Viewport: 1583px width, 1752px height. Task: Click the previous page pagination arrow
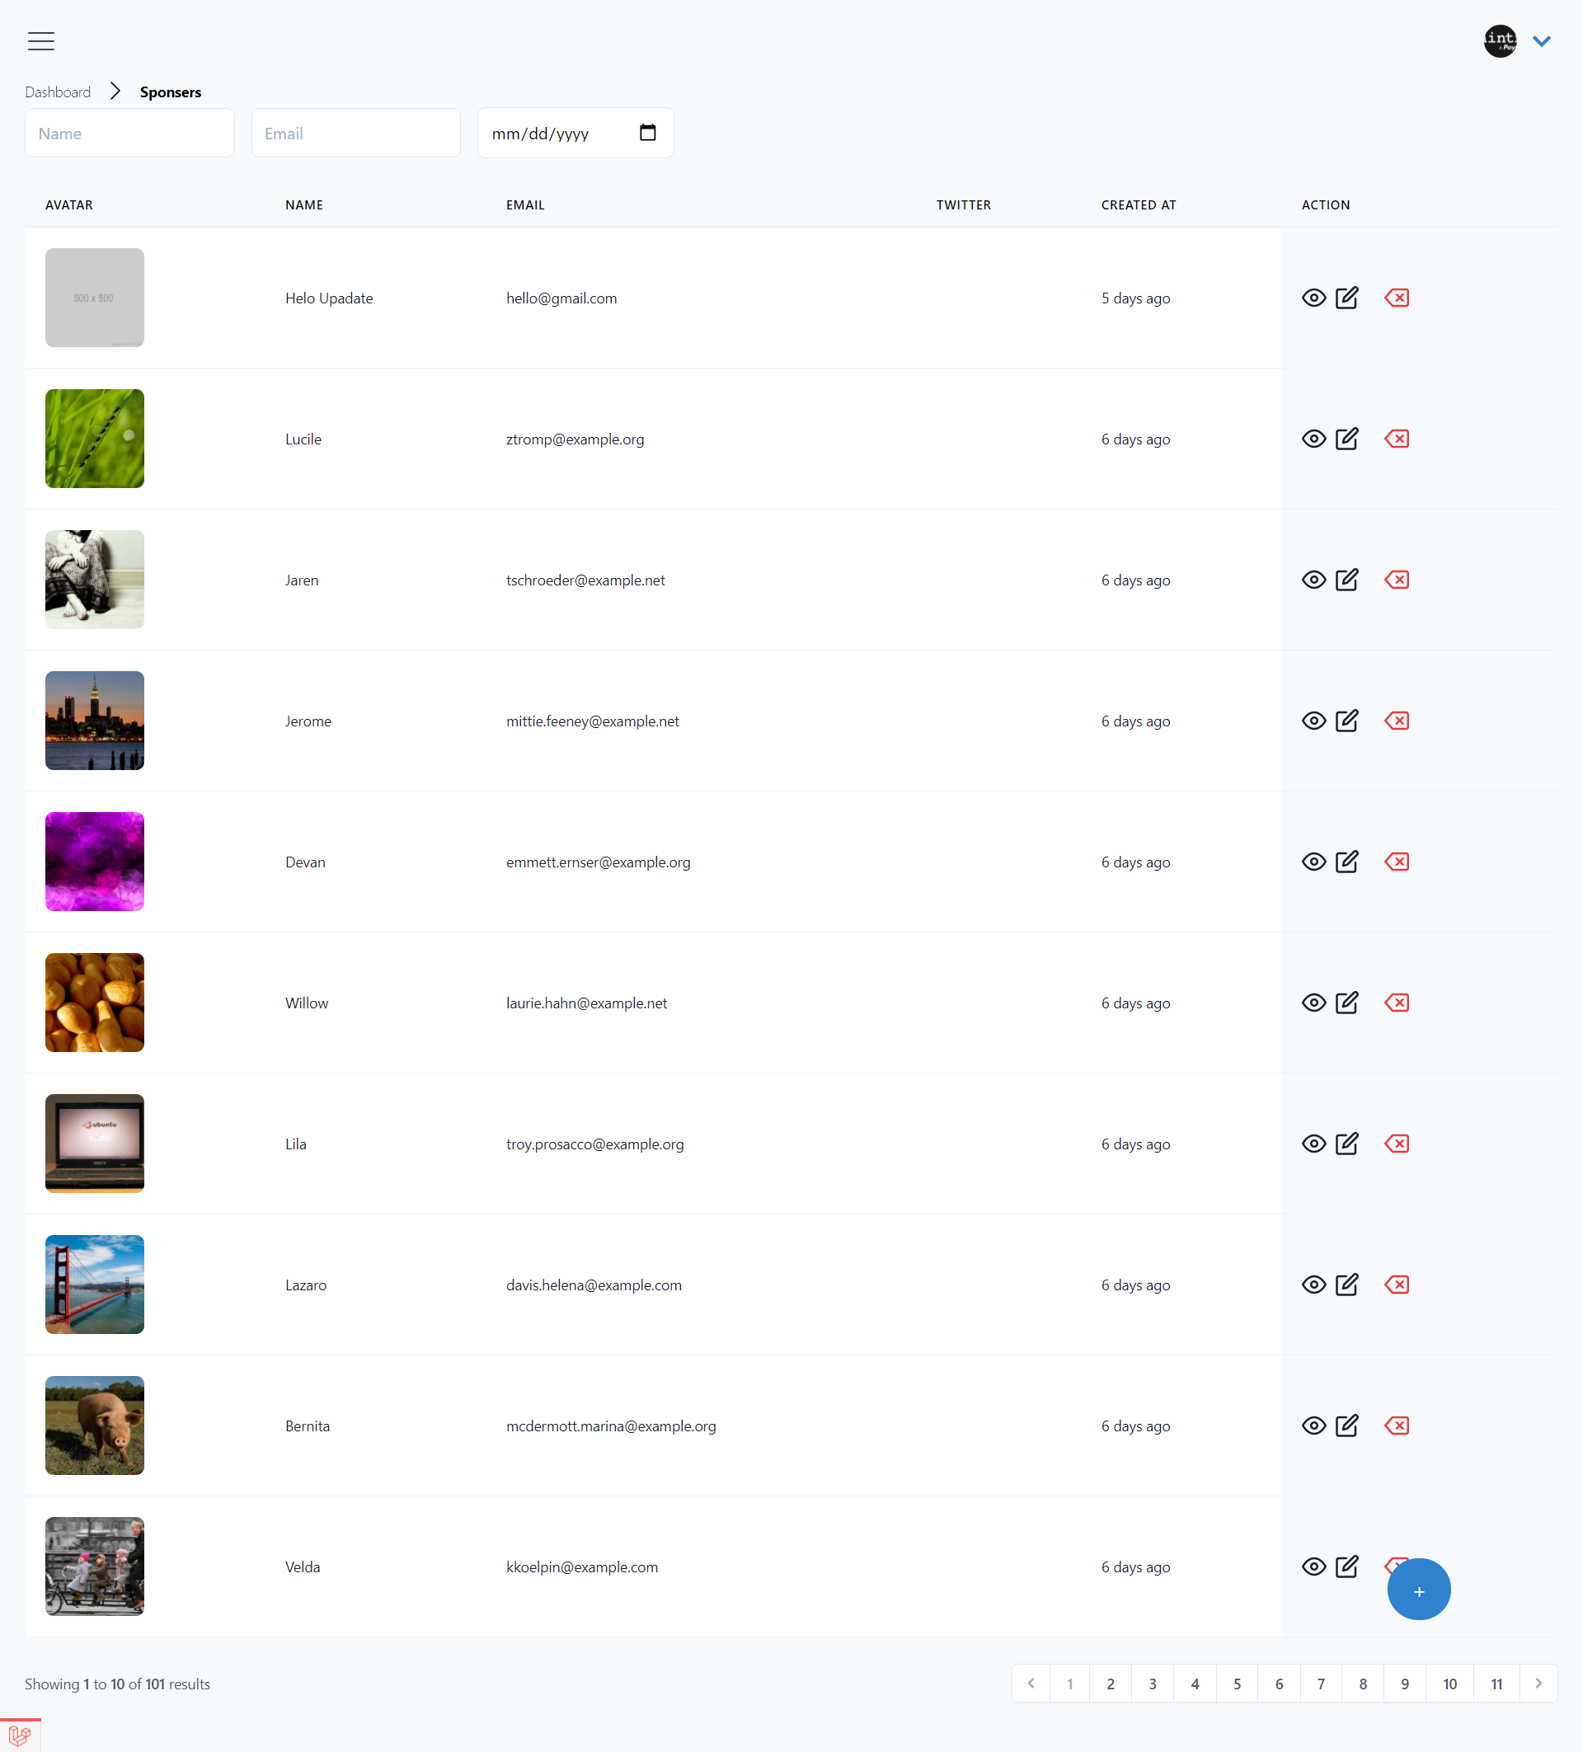point(1031,1684)
